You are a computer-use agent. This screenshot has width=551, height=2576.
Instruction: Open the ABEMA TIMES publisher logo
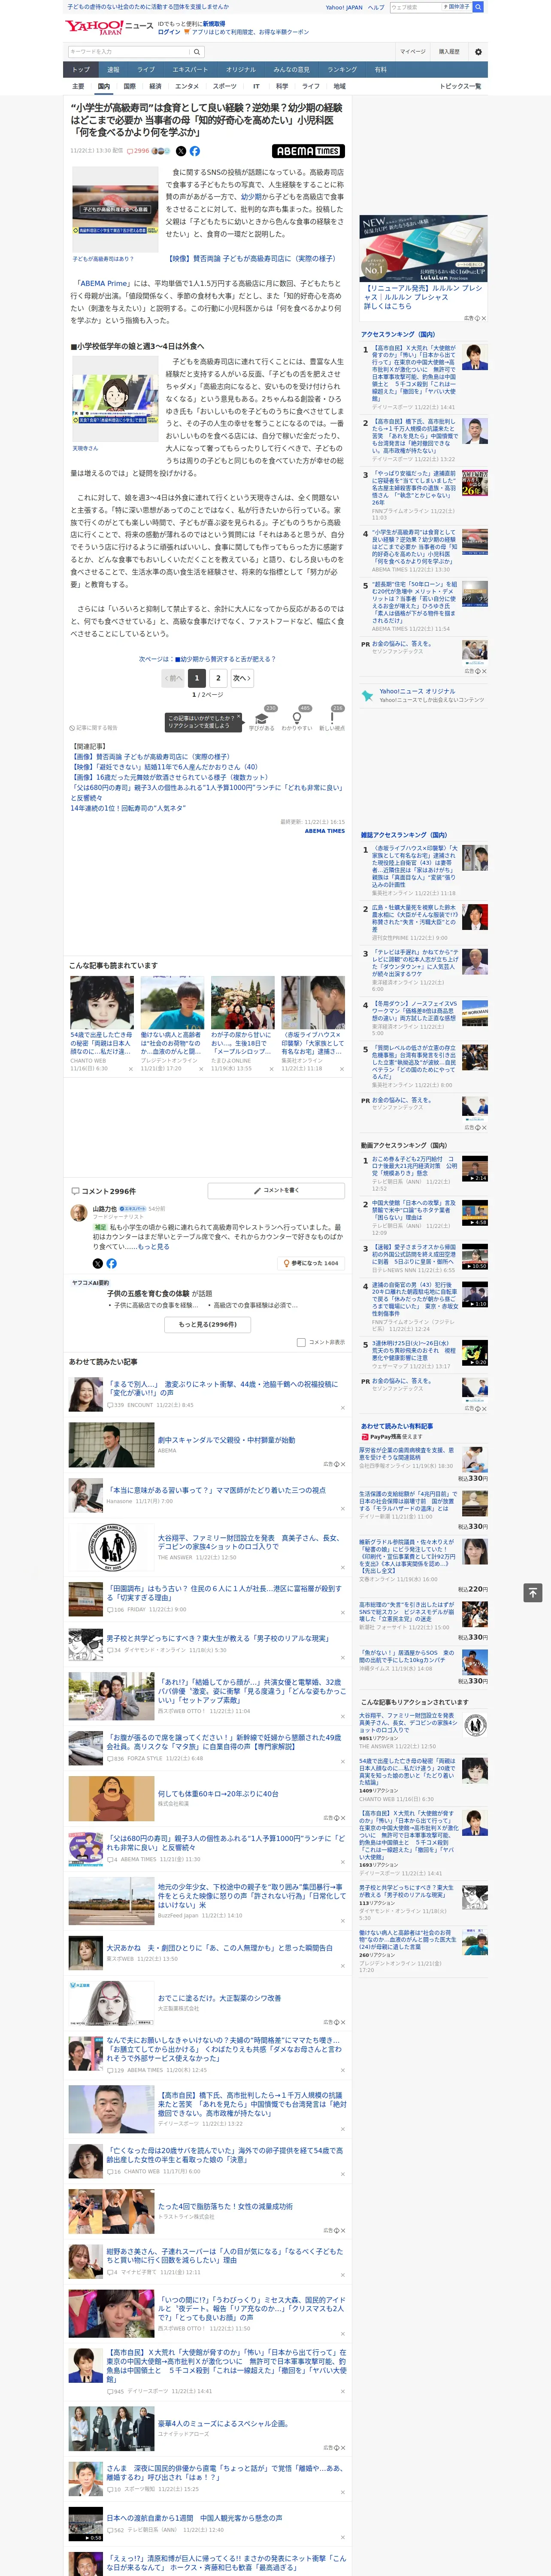click(x=308, y=151)
